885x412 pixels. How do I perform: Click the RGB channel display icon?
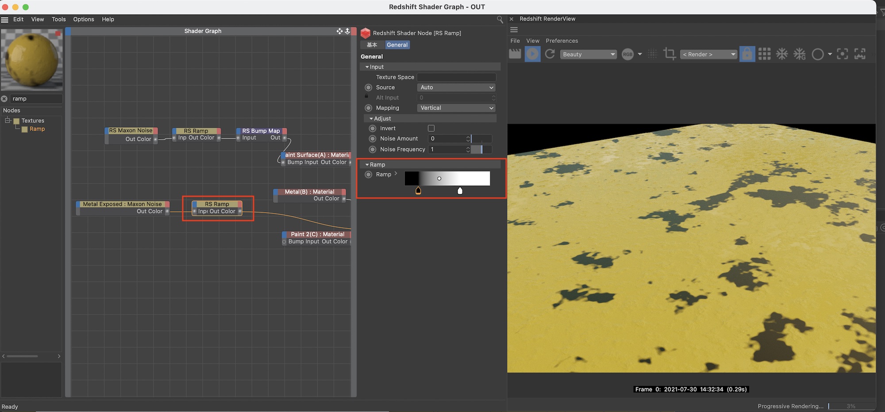627,54
